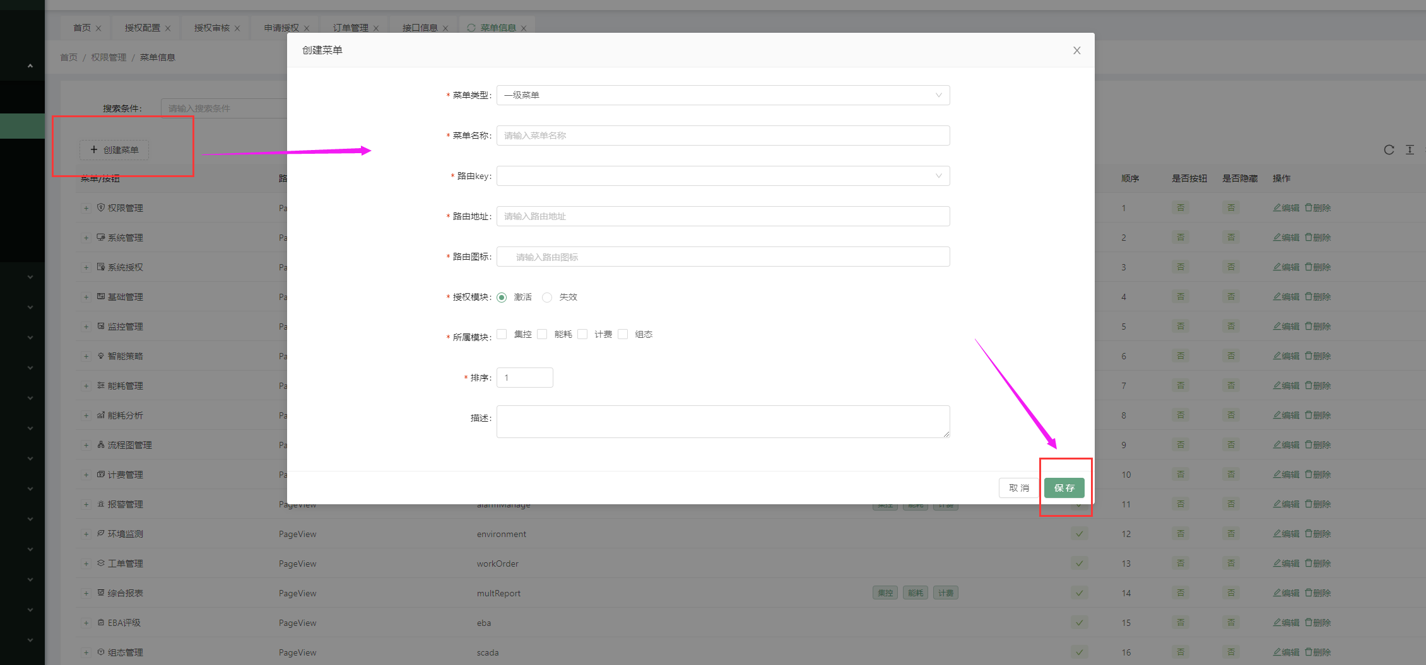This screenshot has height=665, width=1426.
Task: Click the 环境监测 row icon
Action: [101, 533]
